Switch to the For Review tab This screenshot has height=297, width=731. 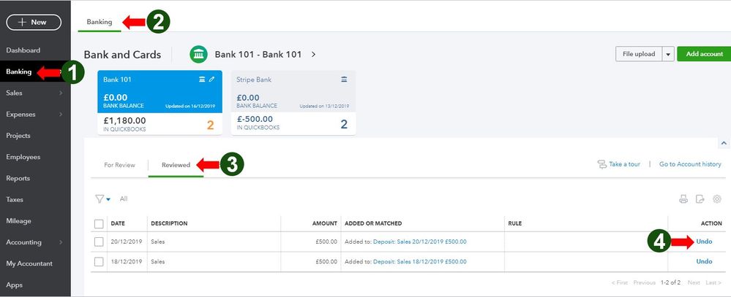pos(119,165)
